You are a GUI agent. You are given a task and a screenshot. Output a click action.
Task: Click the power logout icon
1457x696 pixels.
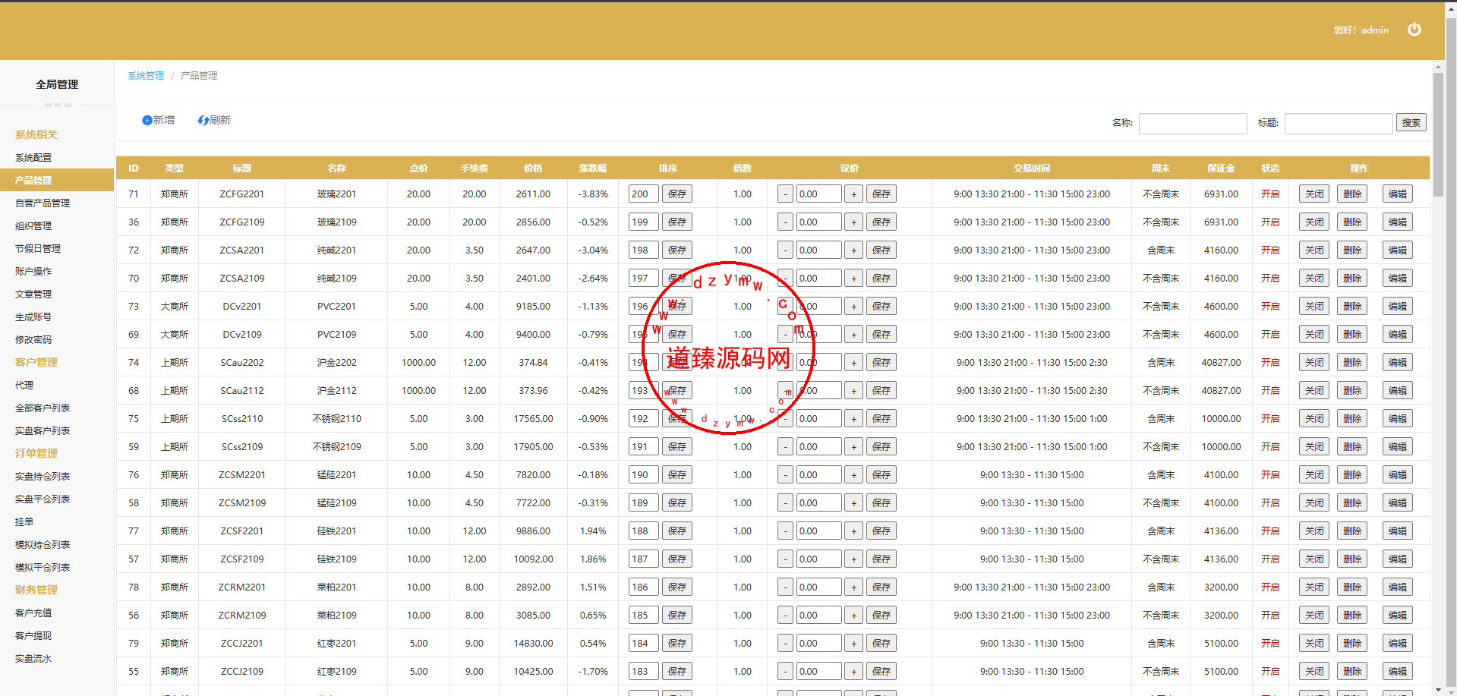[x=1414, y=30]
